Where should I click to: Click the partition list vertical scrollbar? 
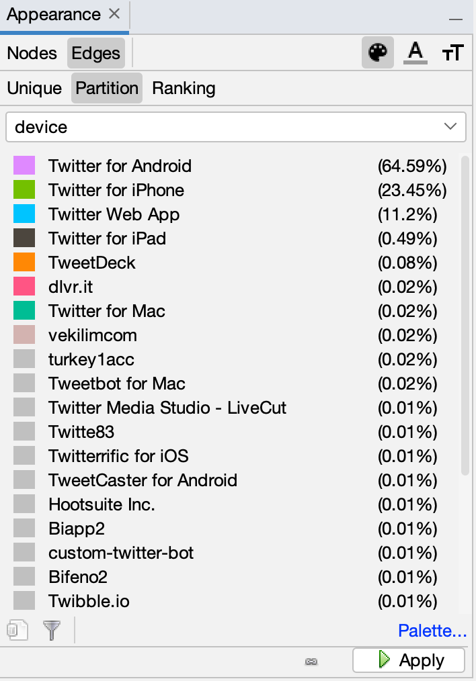coord(465,316)
